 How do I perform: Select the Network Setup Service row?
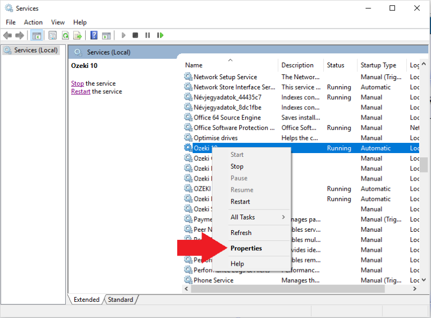click(x=301, y=77)
